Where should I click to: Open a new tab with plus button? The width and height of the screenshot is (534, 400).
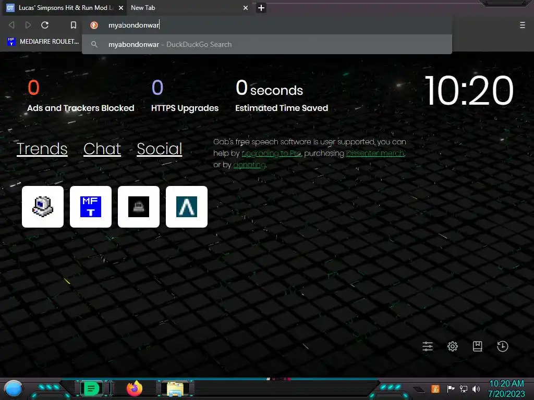(261, 8)
